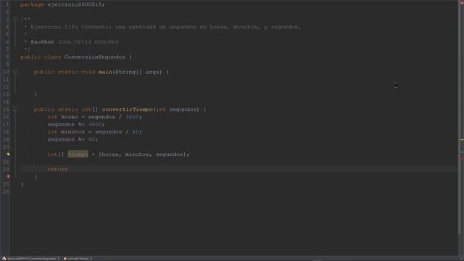Screen dimensions: 464x261
Task: Place cursor after the return keyword
Action: click(x=69, y=169)
